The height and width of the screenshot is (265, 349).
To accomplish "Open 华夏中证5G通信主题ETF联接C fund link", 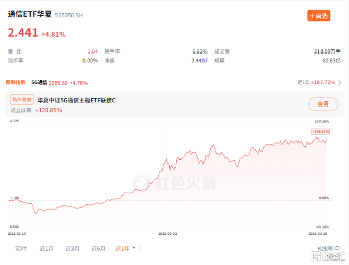I will (x=76, y=100).
